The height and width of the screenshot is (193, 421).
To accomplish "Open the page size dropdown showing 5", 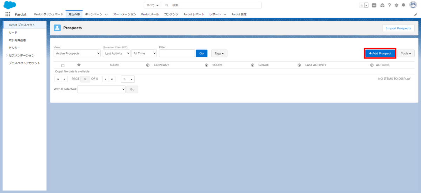I will (x=128, y=79).
